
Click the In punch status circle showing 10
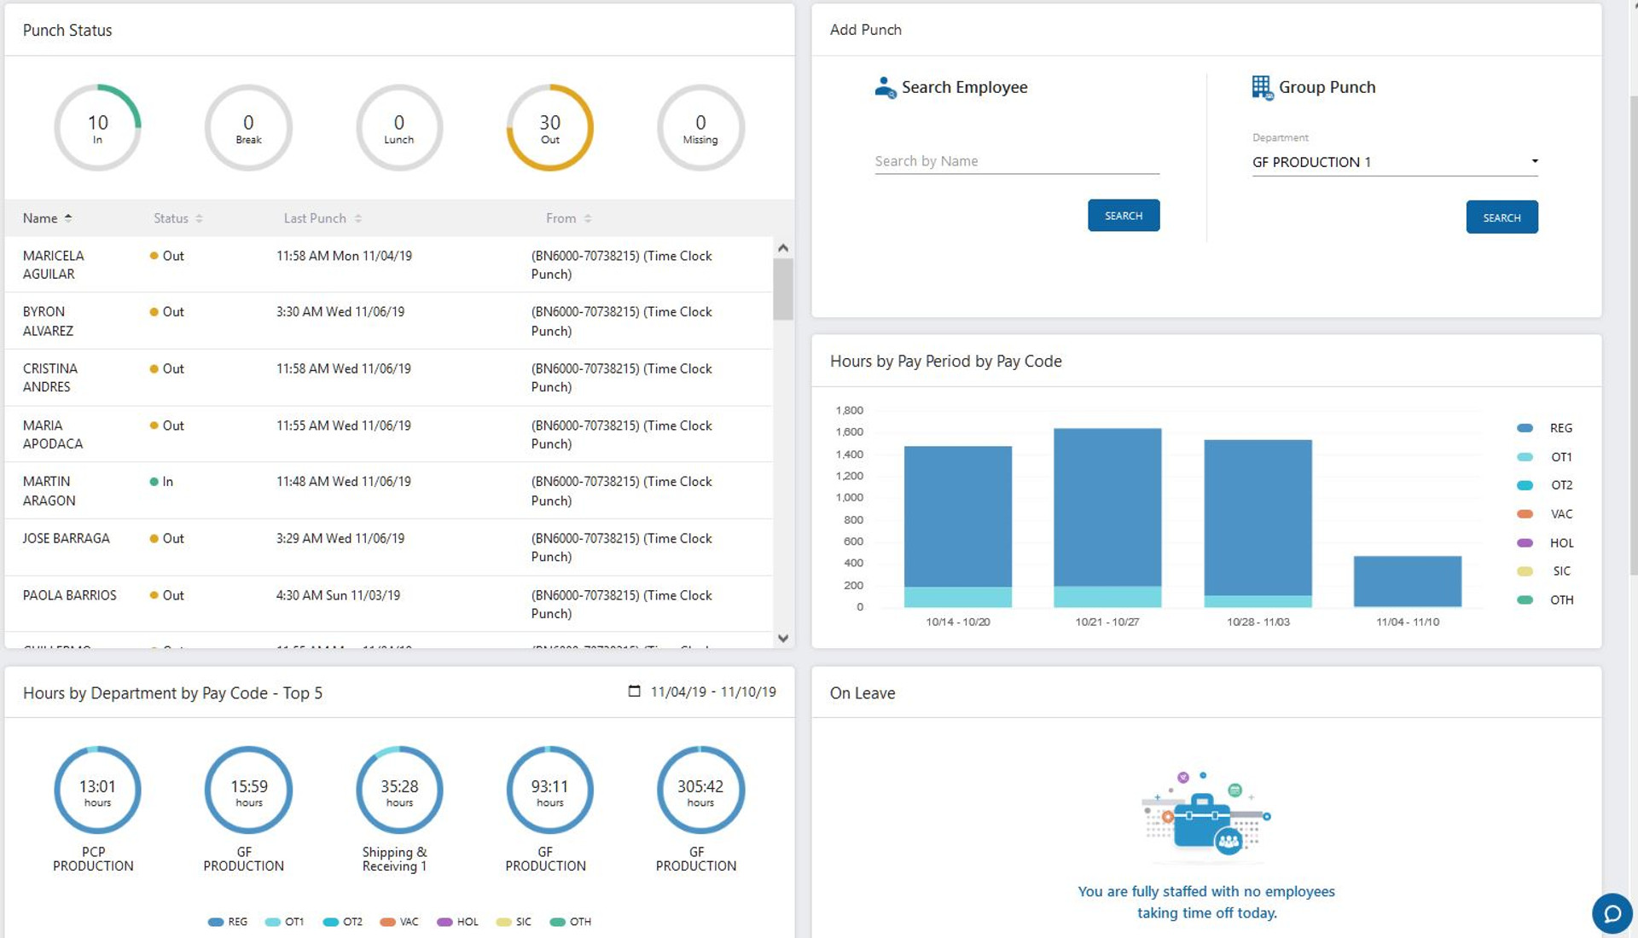click(x=97, y=126)
